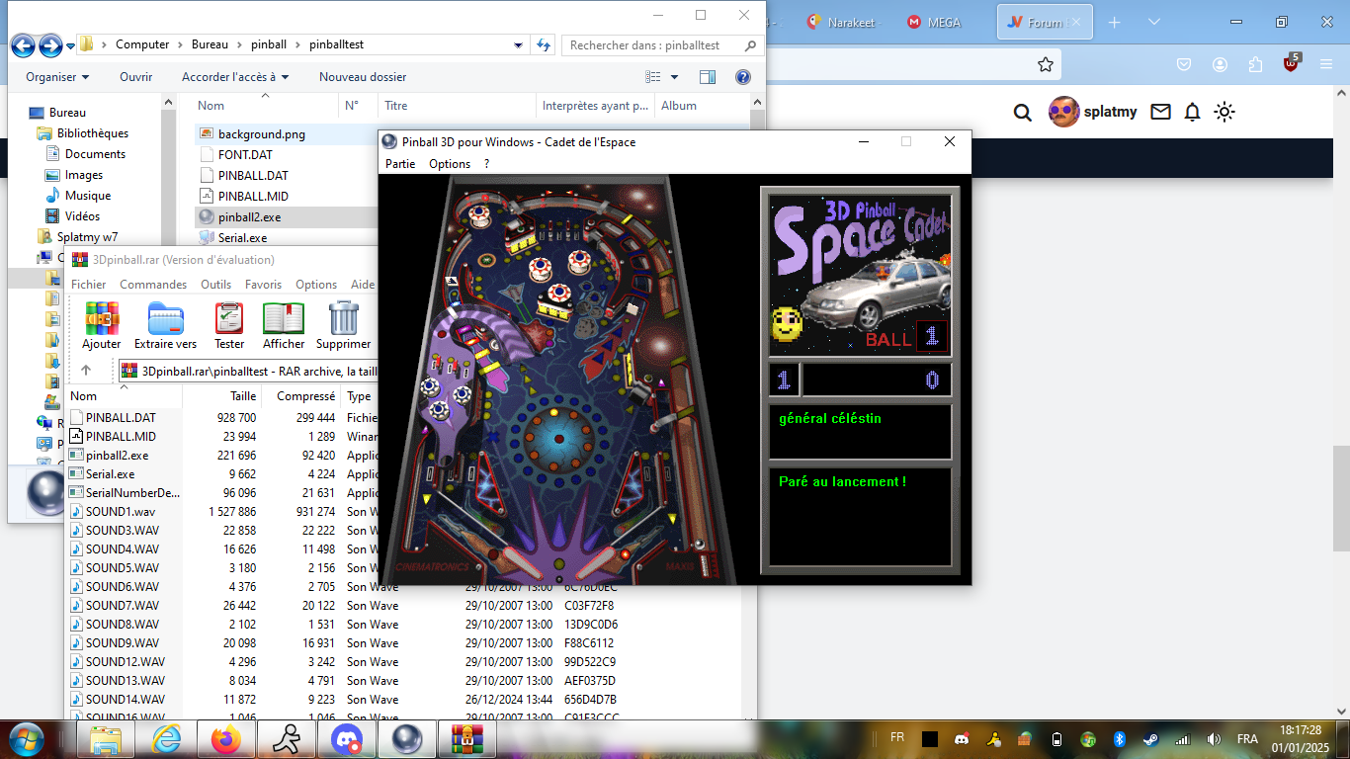Viewport: 1350px width, 759px height.
Task: Open forum messages envelope icon
Action: 1160,112
